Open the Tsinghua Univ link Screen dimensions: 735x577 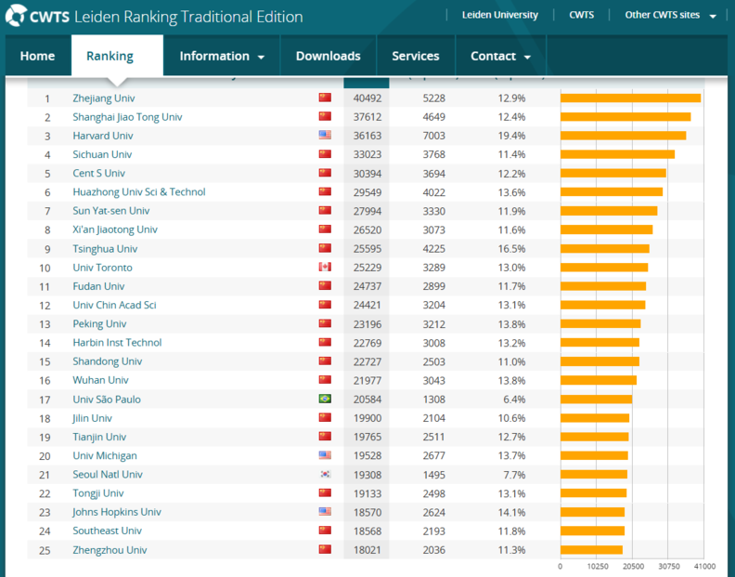(x=105, y=249)
